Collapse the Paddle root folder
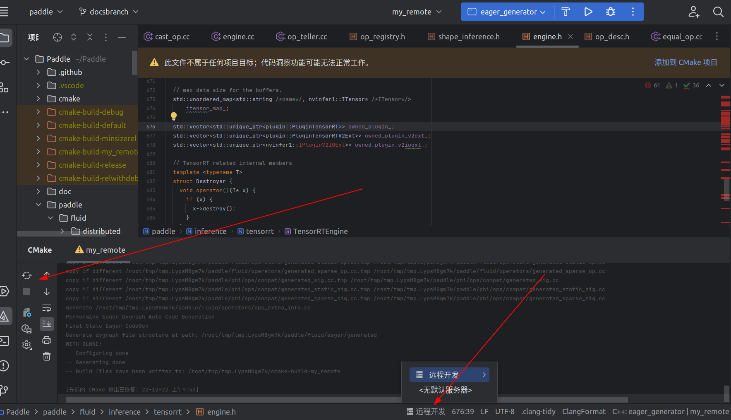This screenshot has height=420, width=731. (x=26, y=59)
